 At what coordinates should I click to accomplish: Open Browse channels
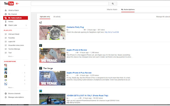pyautogui.click(x=14, y=94)
